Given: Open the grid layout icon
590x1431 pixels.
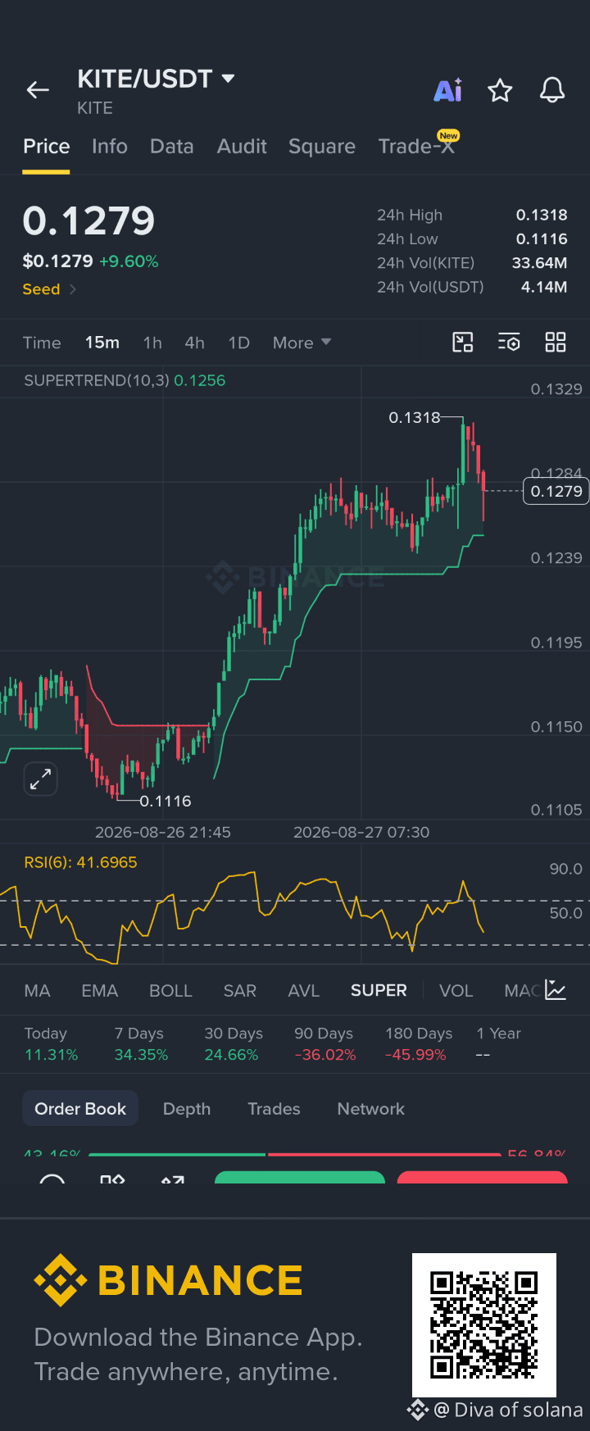Looking at the screenshot, I should point(556,343).
